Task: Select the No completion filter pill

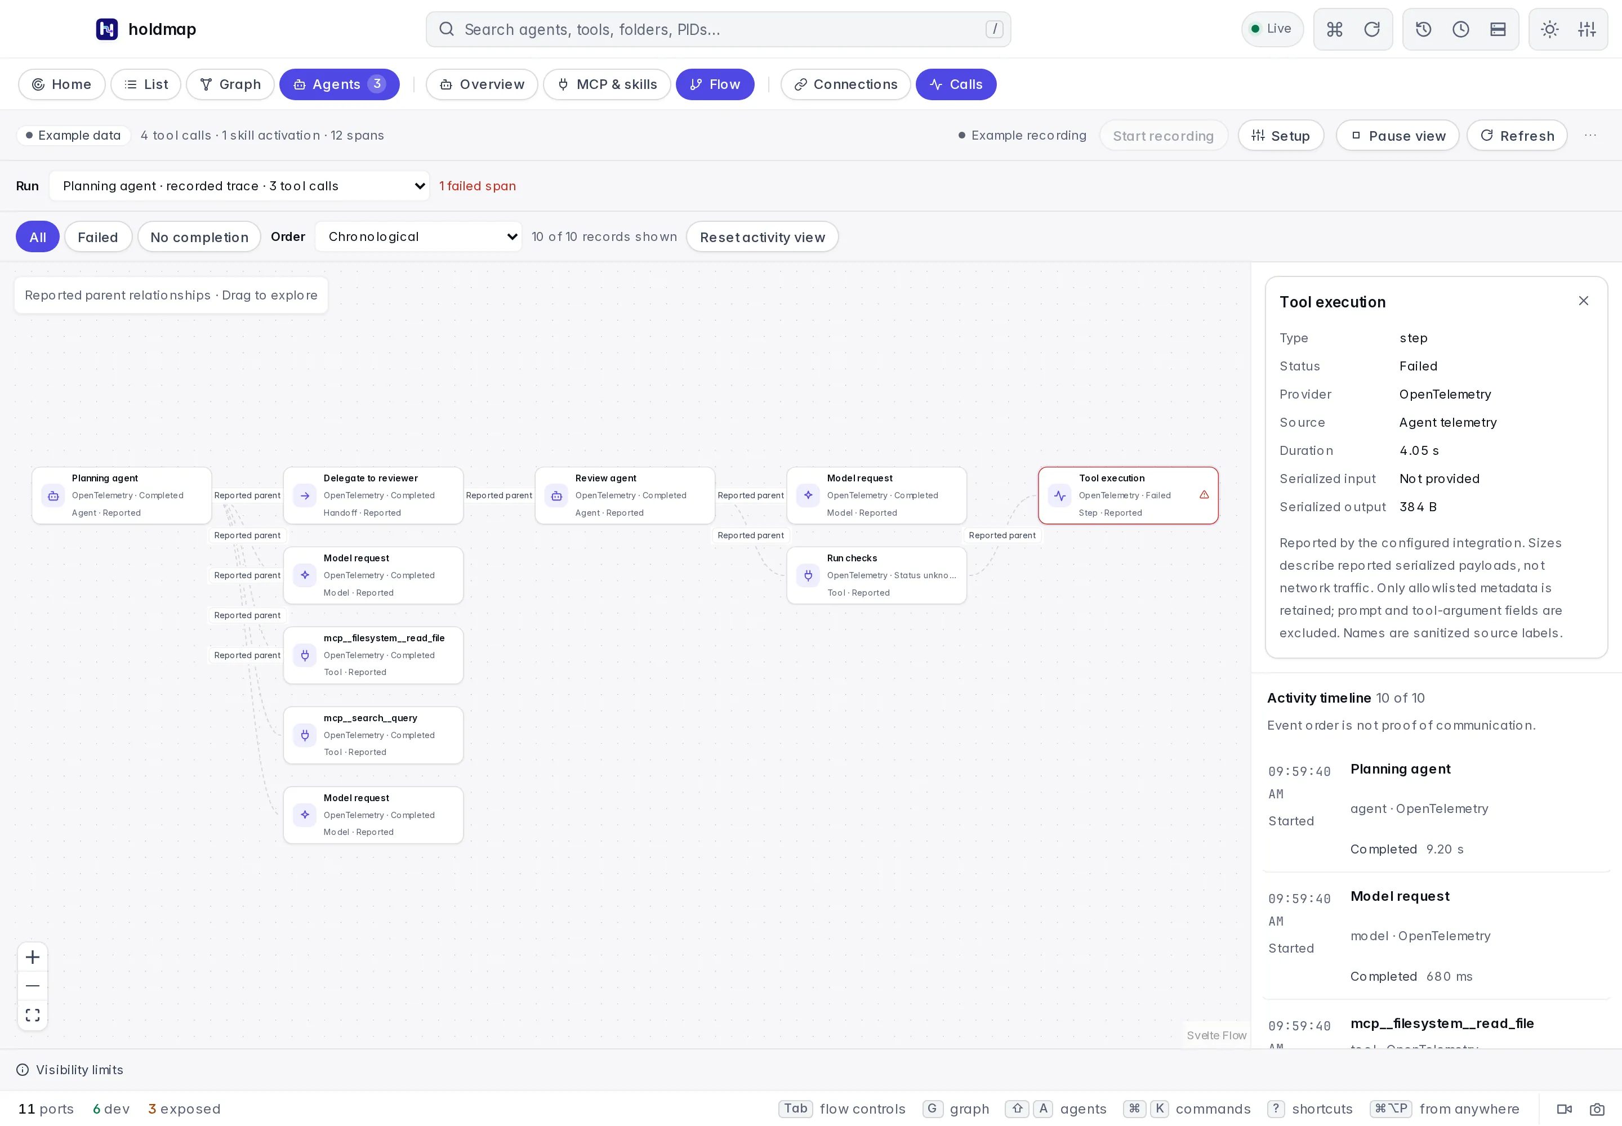Action: tap(199, 237)
